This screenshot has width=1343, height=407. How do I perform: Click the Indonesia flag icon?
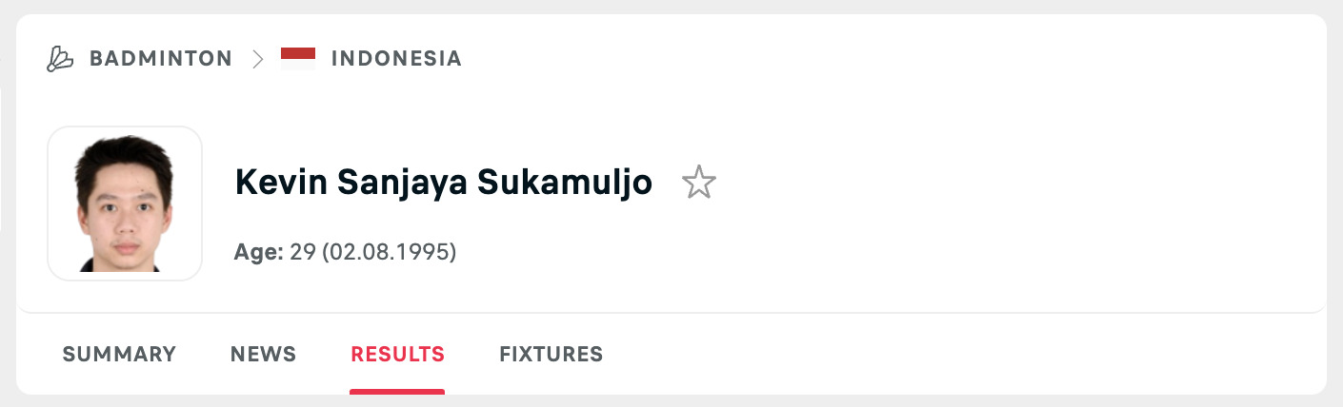[x=298, y=59]
